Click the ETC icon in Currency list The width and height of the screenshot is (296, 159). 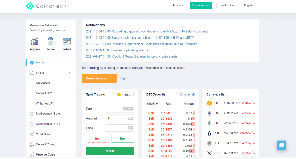[209, 123]
